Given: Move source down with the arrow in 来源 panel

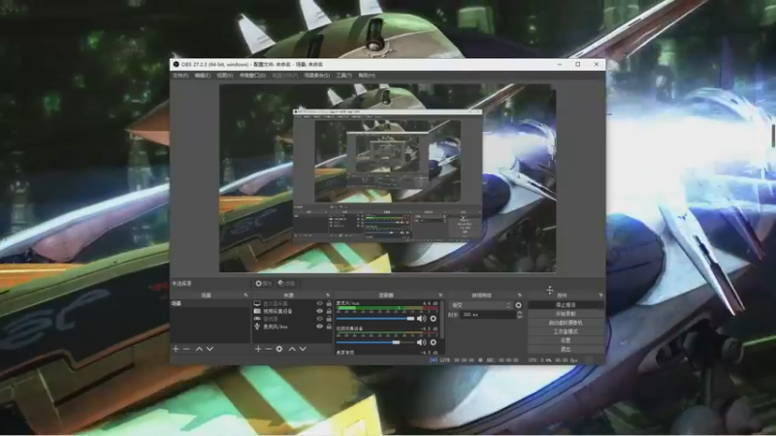Looking at the screenshot, I should coord(303,349).
